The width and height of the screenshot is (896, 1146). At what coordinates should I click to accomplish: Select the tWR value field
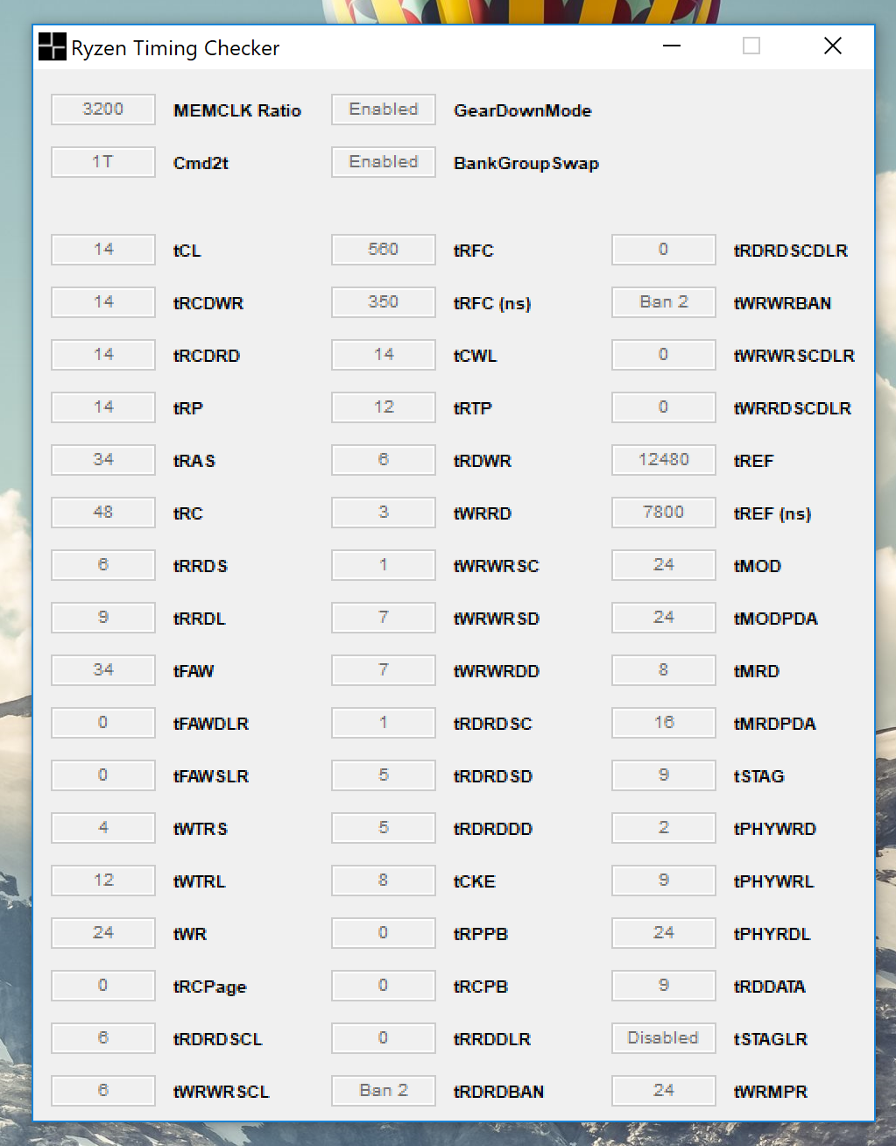(103, 933)
